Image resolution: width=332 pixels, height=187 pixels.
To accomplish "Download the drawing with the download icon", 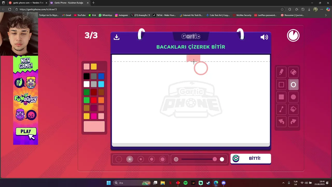I will click(x=116, y=37).
